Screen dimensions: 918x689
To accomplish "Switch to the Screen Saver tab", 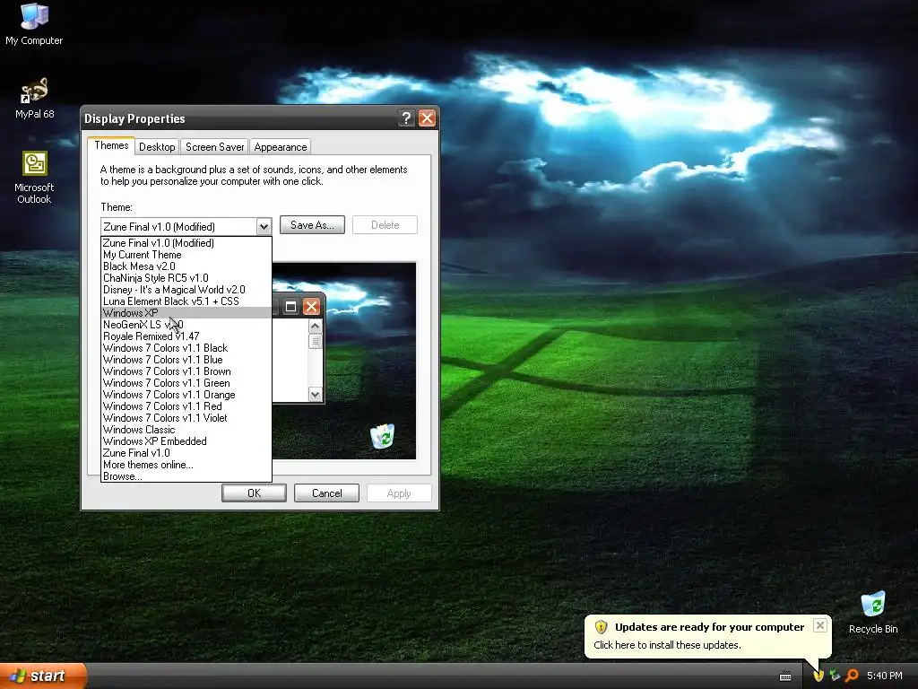I will pos(215,147).
